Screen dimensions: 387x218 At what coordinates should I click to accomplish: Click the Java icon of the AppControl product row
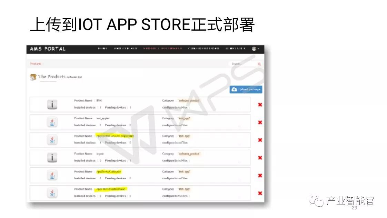[x=52, y=140]
